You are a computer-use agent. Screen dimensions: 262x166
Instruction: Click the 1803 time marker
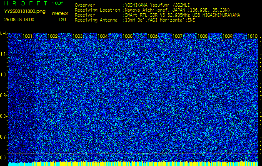[77, 36]
